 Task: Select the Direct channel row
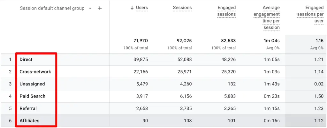[x=26, y=59]
